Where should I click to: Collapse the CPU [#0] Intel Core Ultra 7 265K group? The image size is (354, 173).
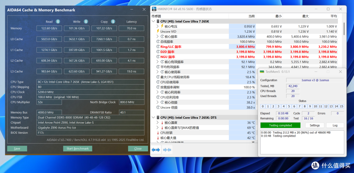pos(153,21)
